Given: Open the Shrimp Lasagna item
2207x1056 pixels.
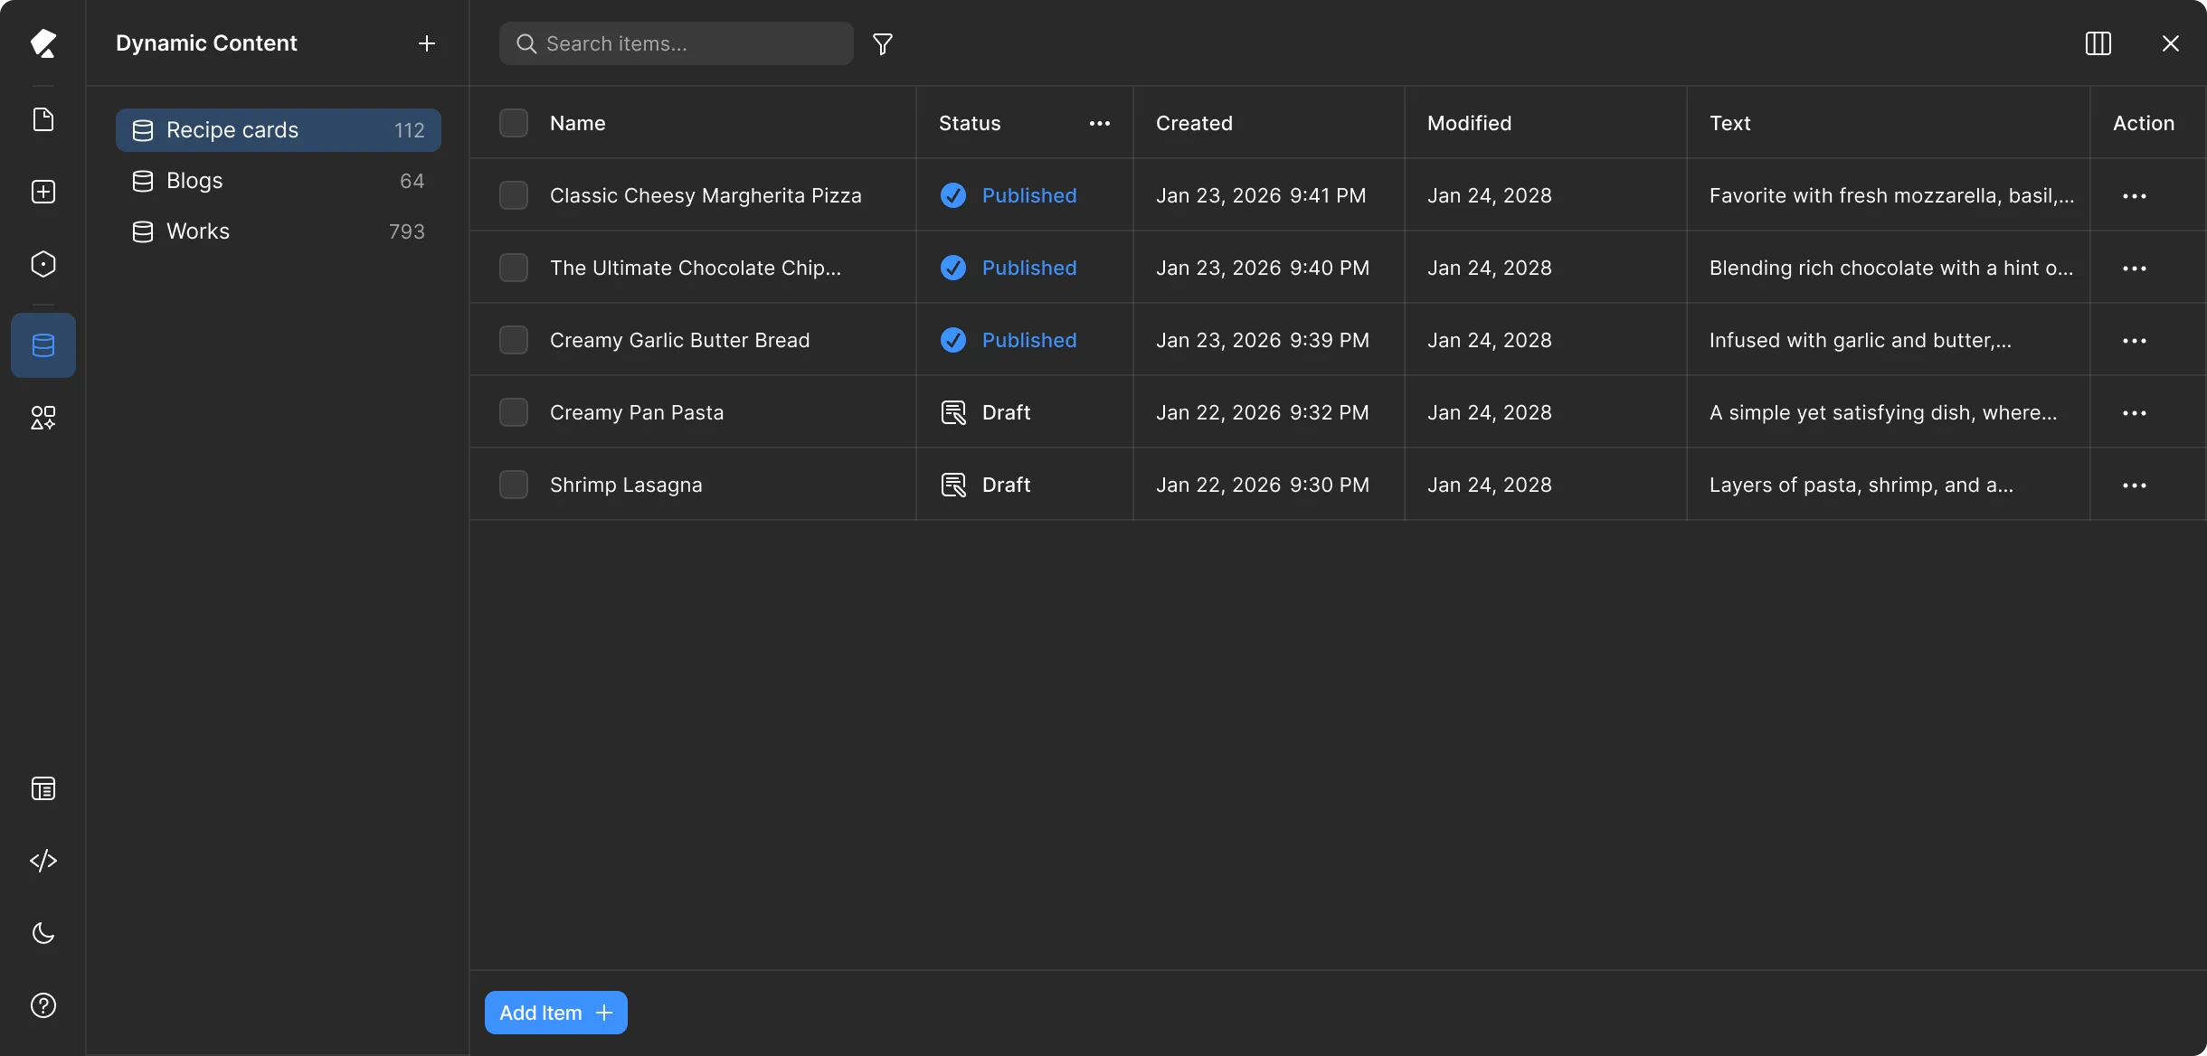Looking at the screenshot, I should pos(626,485).
